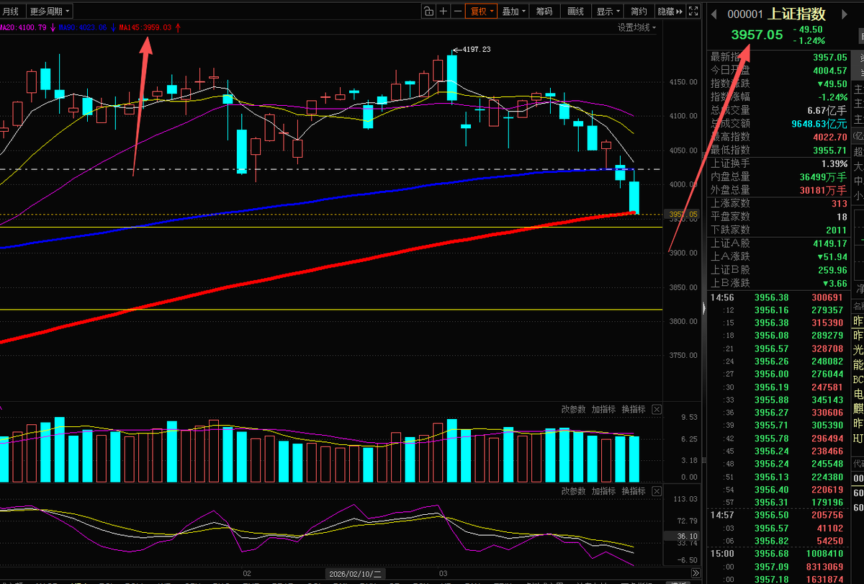Image resolution: width=864 pixels, height=584 pixels.
Task: Activate 画线 drawing tools
Action: (575, 11)
